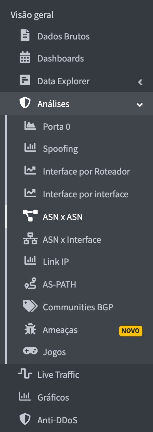
Task: Click the Dados Brutos document icon
Action: 25,35
